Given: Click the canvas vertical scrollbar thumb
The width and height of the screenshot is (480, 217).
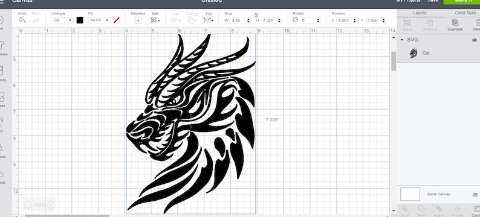Looking at the screenshot, I should click(394, 61).
